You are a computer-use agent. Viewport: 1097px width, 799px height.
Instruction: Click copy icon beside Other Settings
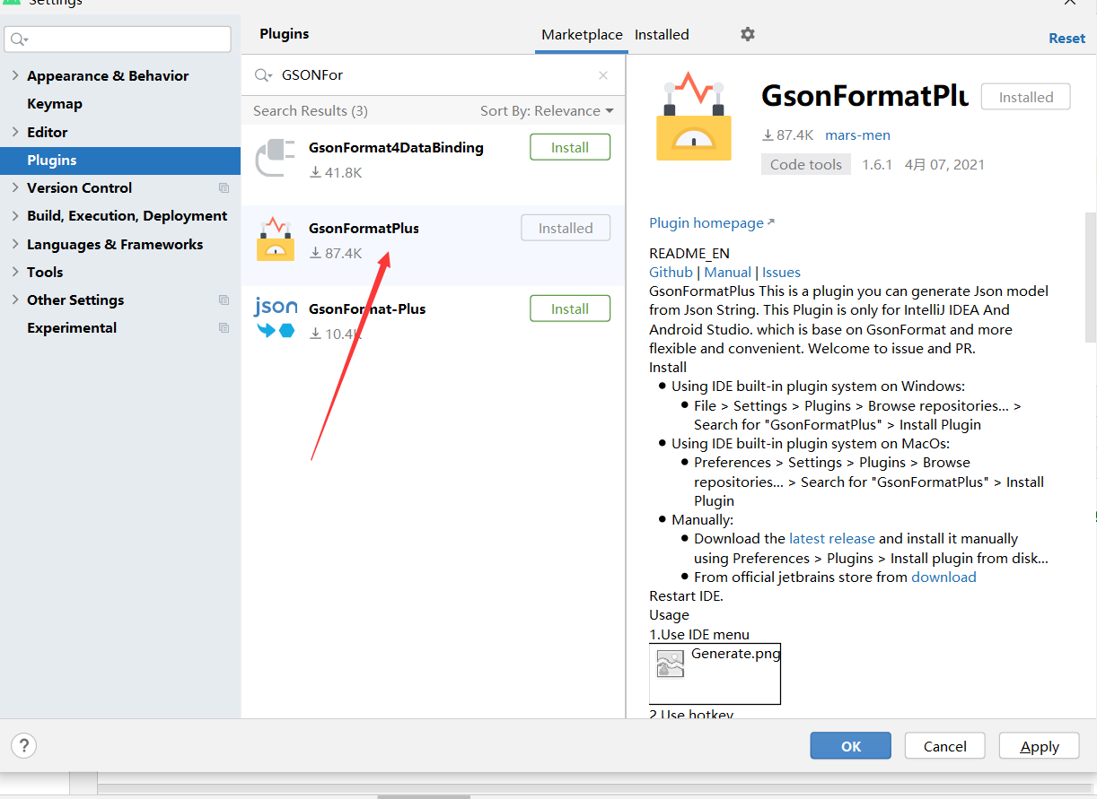(224, 300)
